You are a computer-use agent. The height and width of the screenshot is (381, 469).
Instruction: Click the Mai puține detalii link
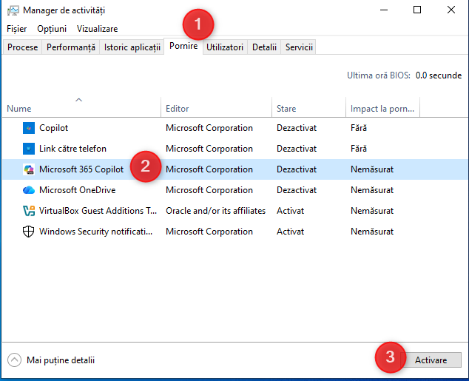[x=61, y=360]
